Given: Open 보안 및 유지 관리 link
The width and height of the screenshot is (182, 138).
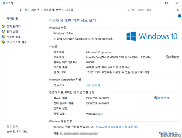Looking at the screenshot, I should pos(17,132).
